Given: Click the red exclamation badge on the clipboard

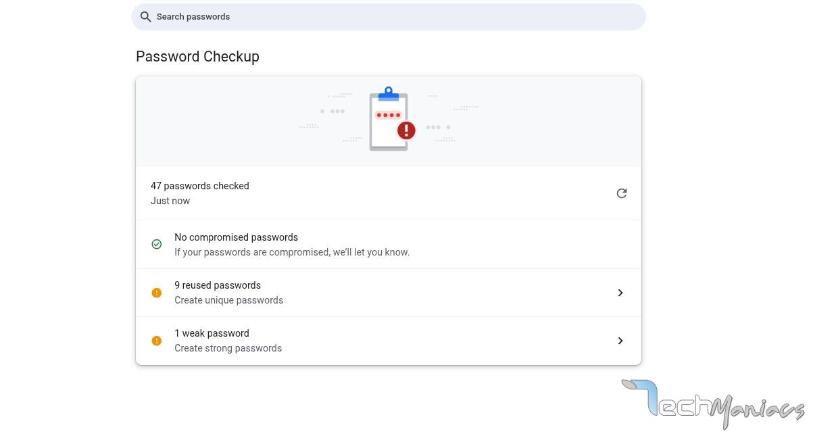Looking at the screenshot, I should coord(406,130).
